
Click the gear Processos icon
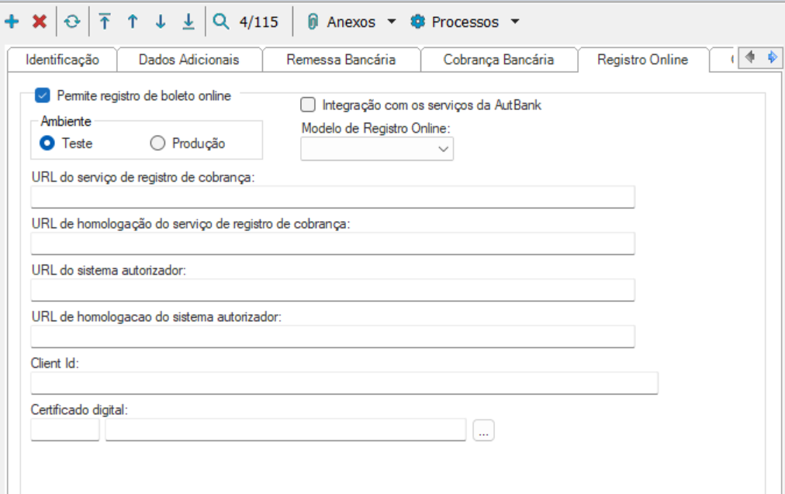(417, 22)
